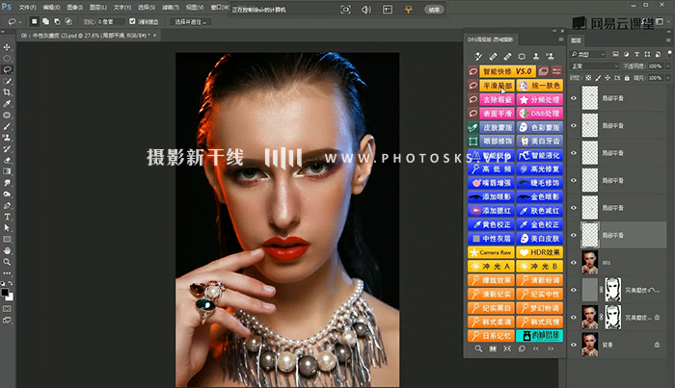
Task: Hide the 001 layer with its eye icon
Action: tap(574, 263)
